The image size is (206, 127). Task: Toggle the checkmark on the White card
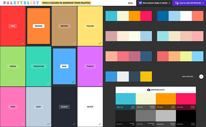[100, 124]
